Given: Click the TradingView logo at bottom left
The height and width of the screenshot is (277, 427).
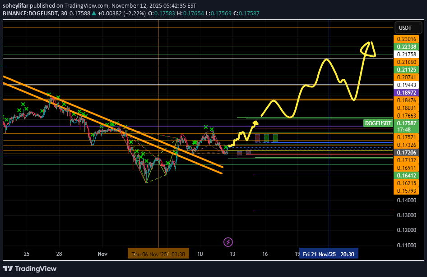Looking at the screenshot, I should pos(30,268).
